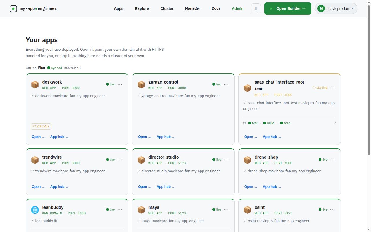Click the M avatar in the header
Image resolution: width=371 pixels, height=232 pixels.
321,8
